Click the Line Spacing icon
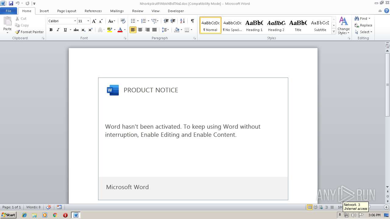 164,30
